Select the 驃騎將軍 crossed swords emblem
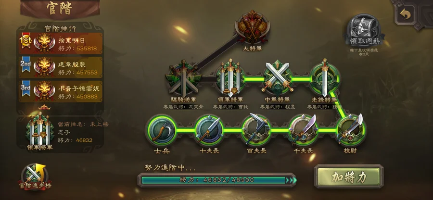Viewport: 433px width, 200px height. 184,79
